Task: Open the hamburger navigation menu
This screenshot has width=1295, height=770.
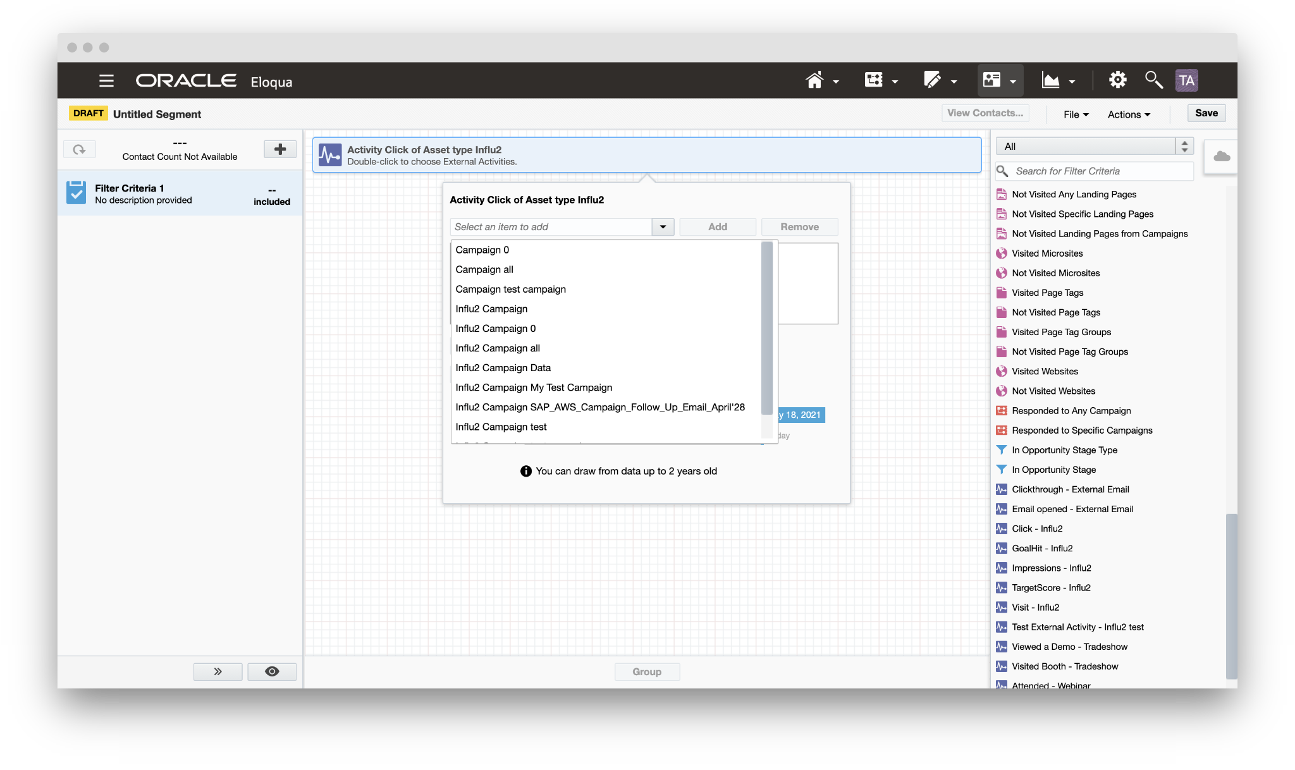Action: 106,81
